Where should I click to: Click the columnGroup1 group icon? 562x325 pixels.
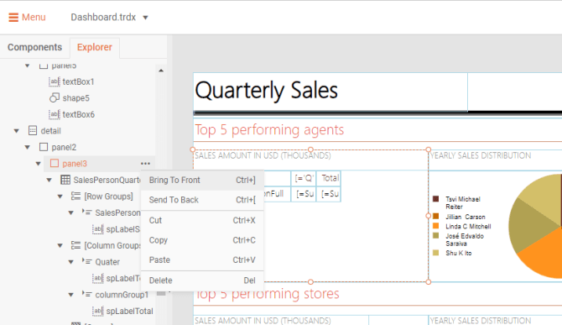[x=86, y=294]
